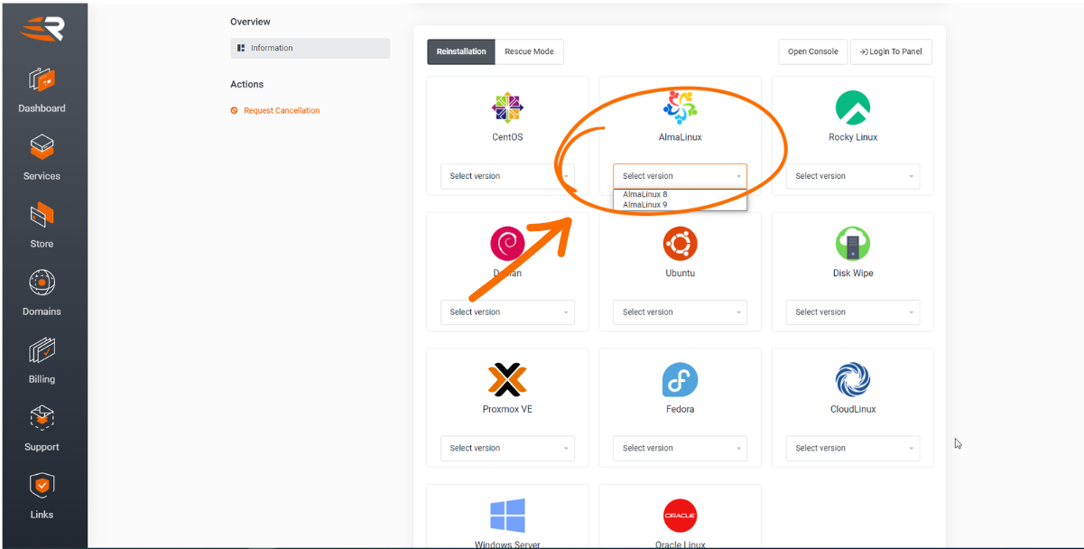Click the Proxmox VE name text
The width and height of the screenshot is (1084, 549).
click(x=507, y=409)
